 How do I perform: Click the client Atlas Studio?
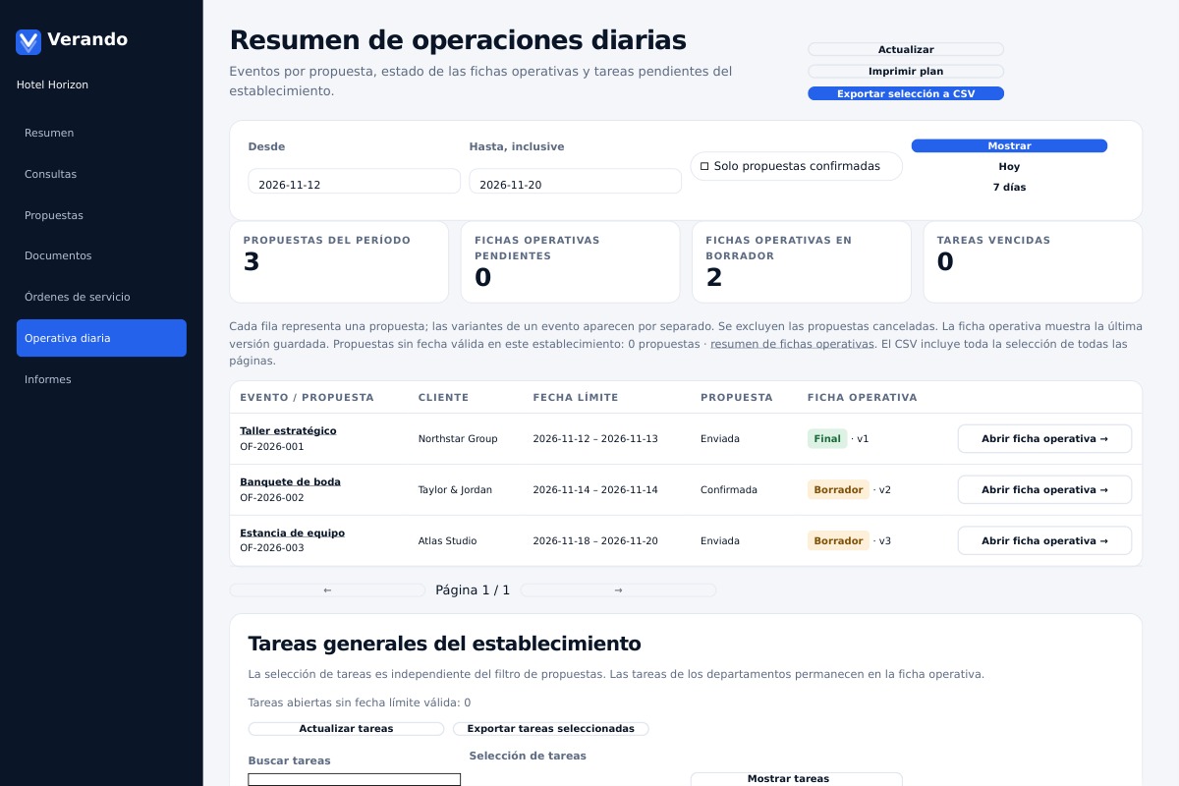(x=447, y=540)
